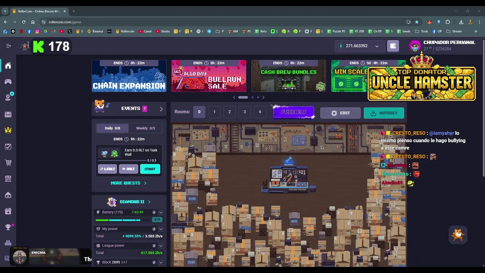This screenshot has width=485, height=273.
Task: Expand the sidebar menu with the hamburger arrow icon
Action: coord(8,46)
